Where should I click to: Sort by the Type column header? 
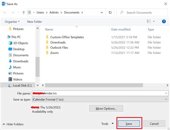pos(151,29)
